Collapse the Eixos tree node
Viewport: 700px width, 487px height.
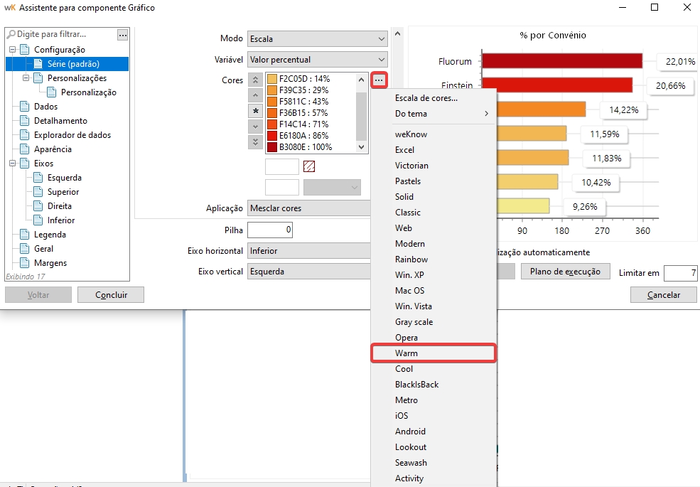click(x=13, y=164)
